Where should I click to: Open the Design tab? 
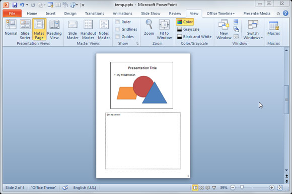pos(70,14)
